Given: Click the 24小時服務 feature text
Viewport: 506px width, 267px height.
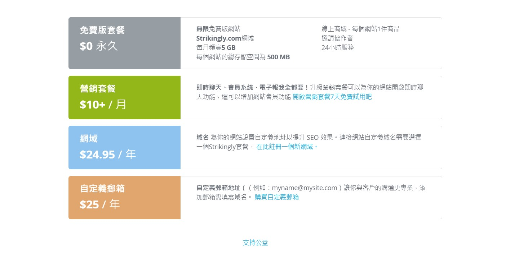Looking at the screenshot, I should coord(337,47).
